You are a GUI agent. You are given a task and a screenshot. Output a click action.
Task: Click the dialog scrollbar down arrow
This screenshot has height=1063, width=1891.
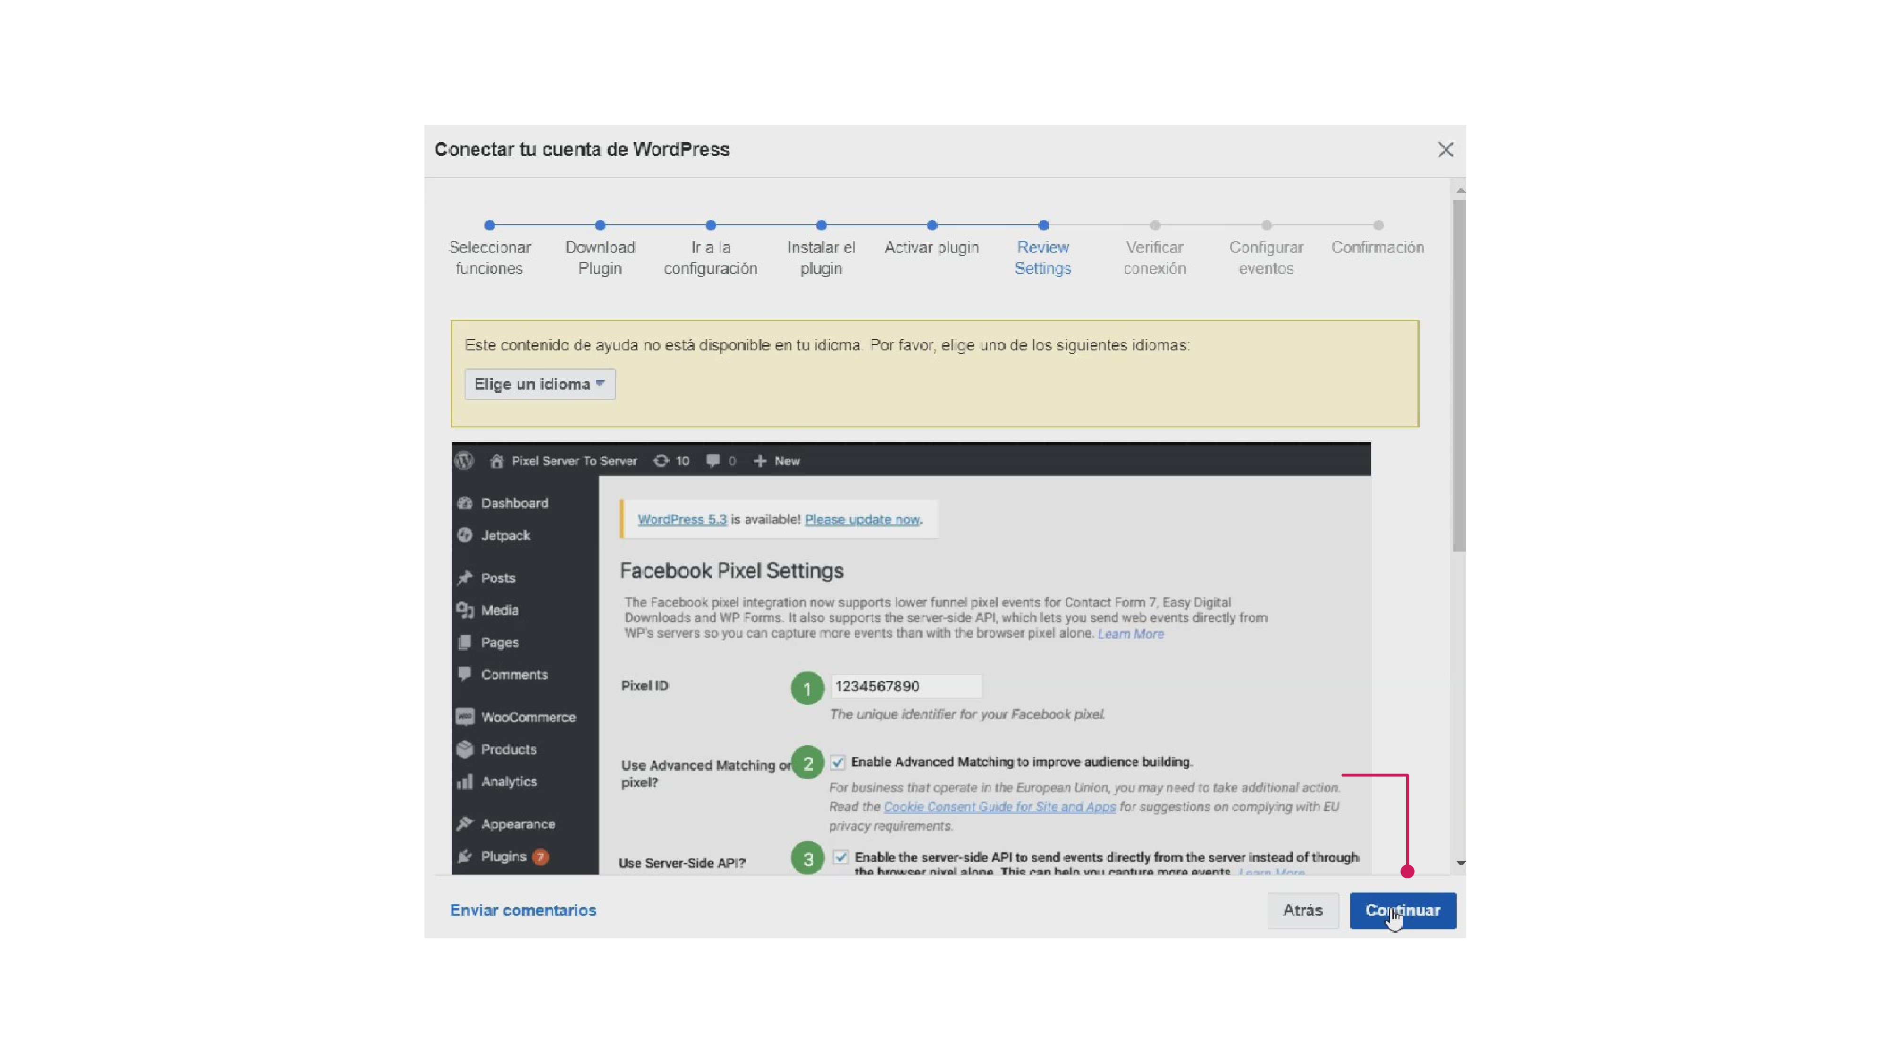(x=1460, y=863)
